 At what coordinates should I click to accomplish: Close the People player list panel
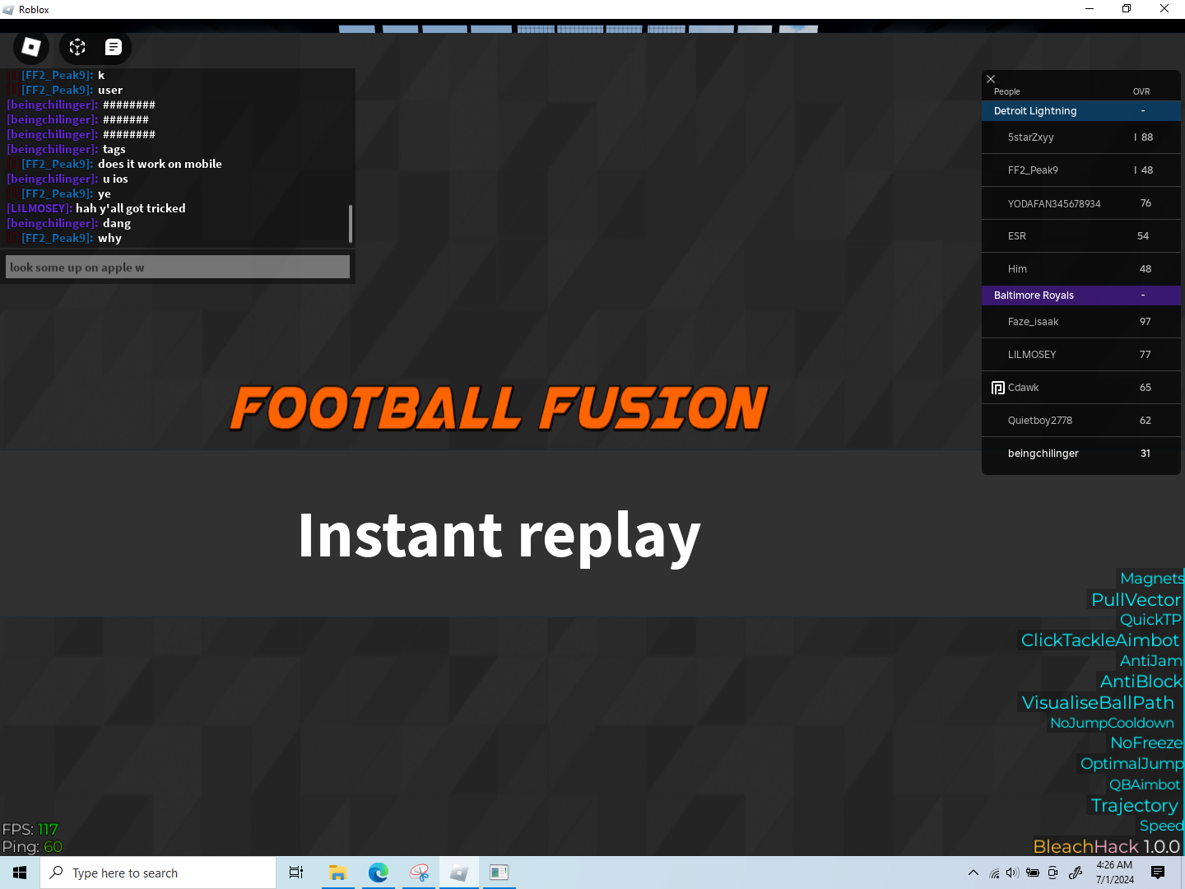click(x=991, y=79)
